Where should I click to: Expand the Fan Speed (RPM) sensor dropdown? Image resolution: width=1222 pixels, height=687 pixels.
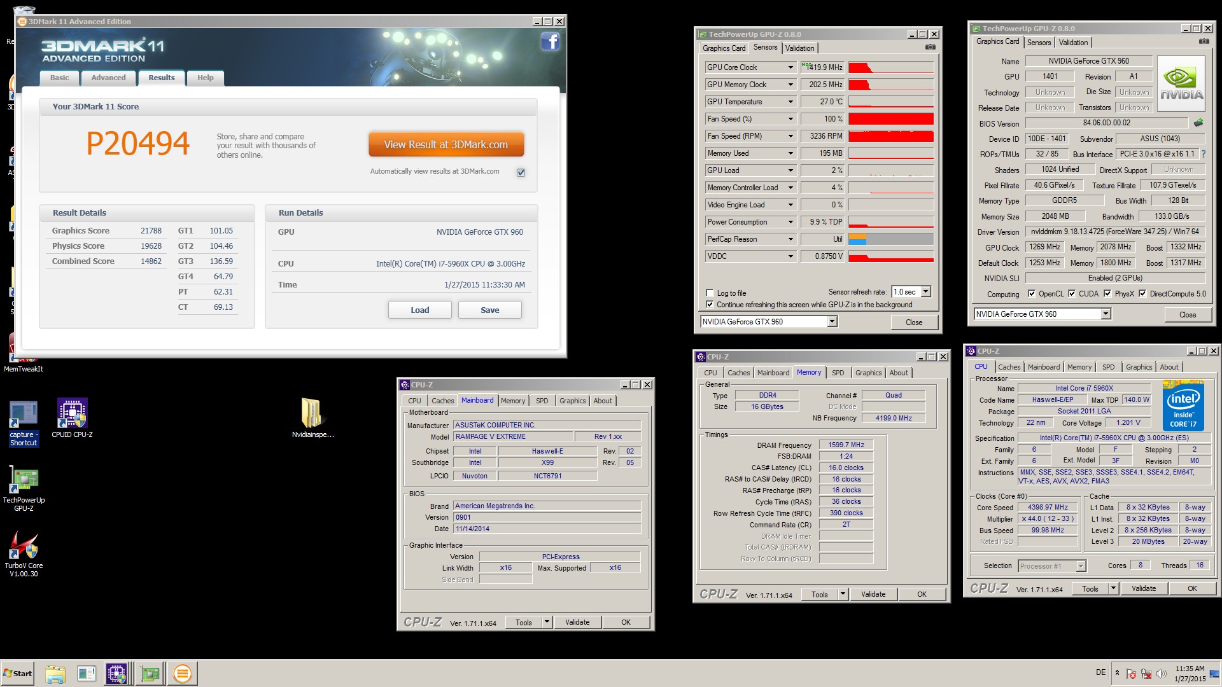click(790, 136)
